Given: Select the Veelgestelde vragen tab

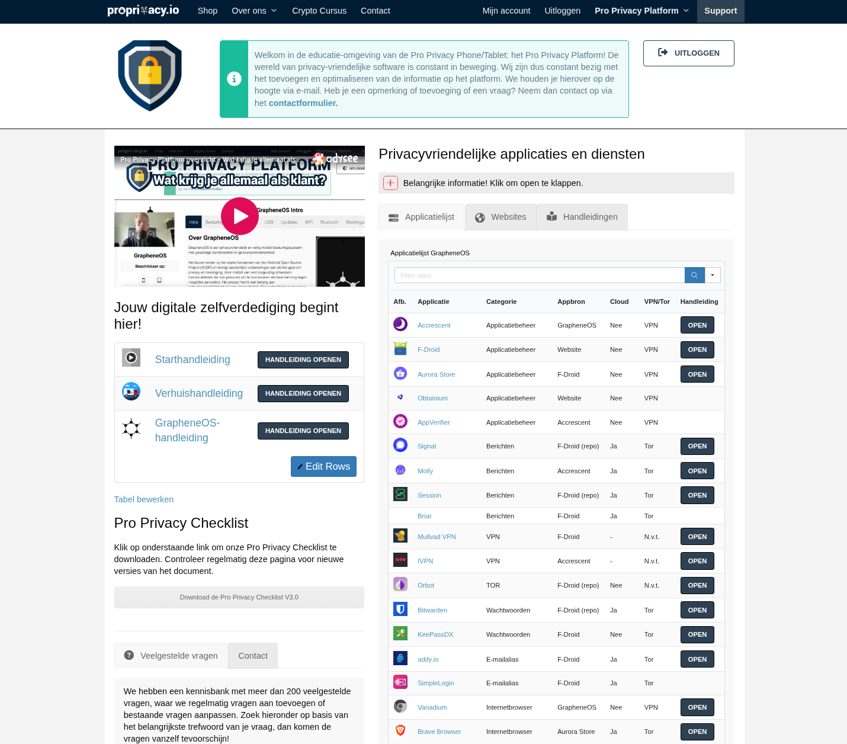Looking at the screenshot, I should tap(171, 656).
